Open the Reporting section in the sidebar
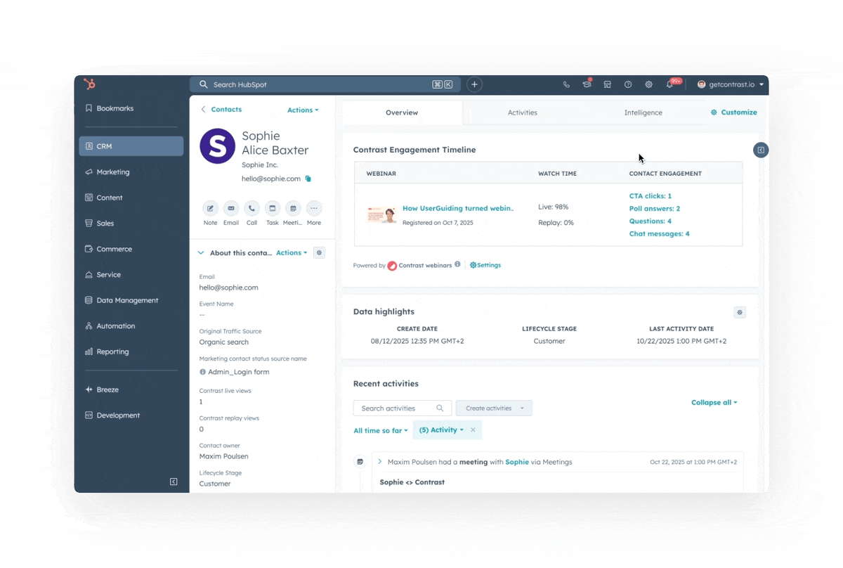This screenshot has height=568, width=843. [112, 351]
